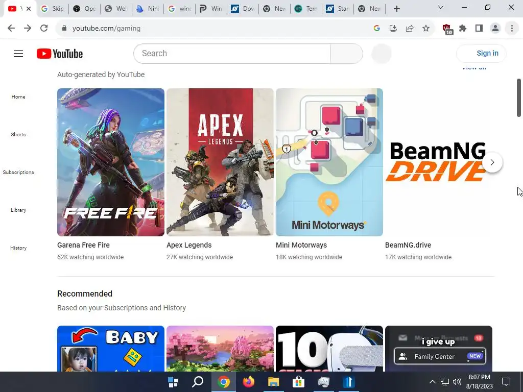Screen dimensions: 523x392
Task: Open Microsoft Store from the taskbar
Action: click(298, 382)
